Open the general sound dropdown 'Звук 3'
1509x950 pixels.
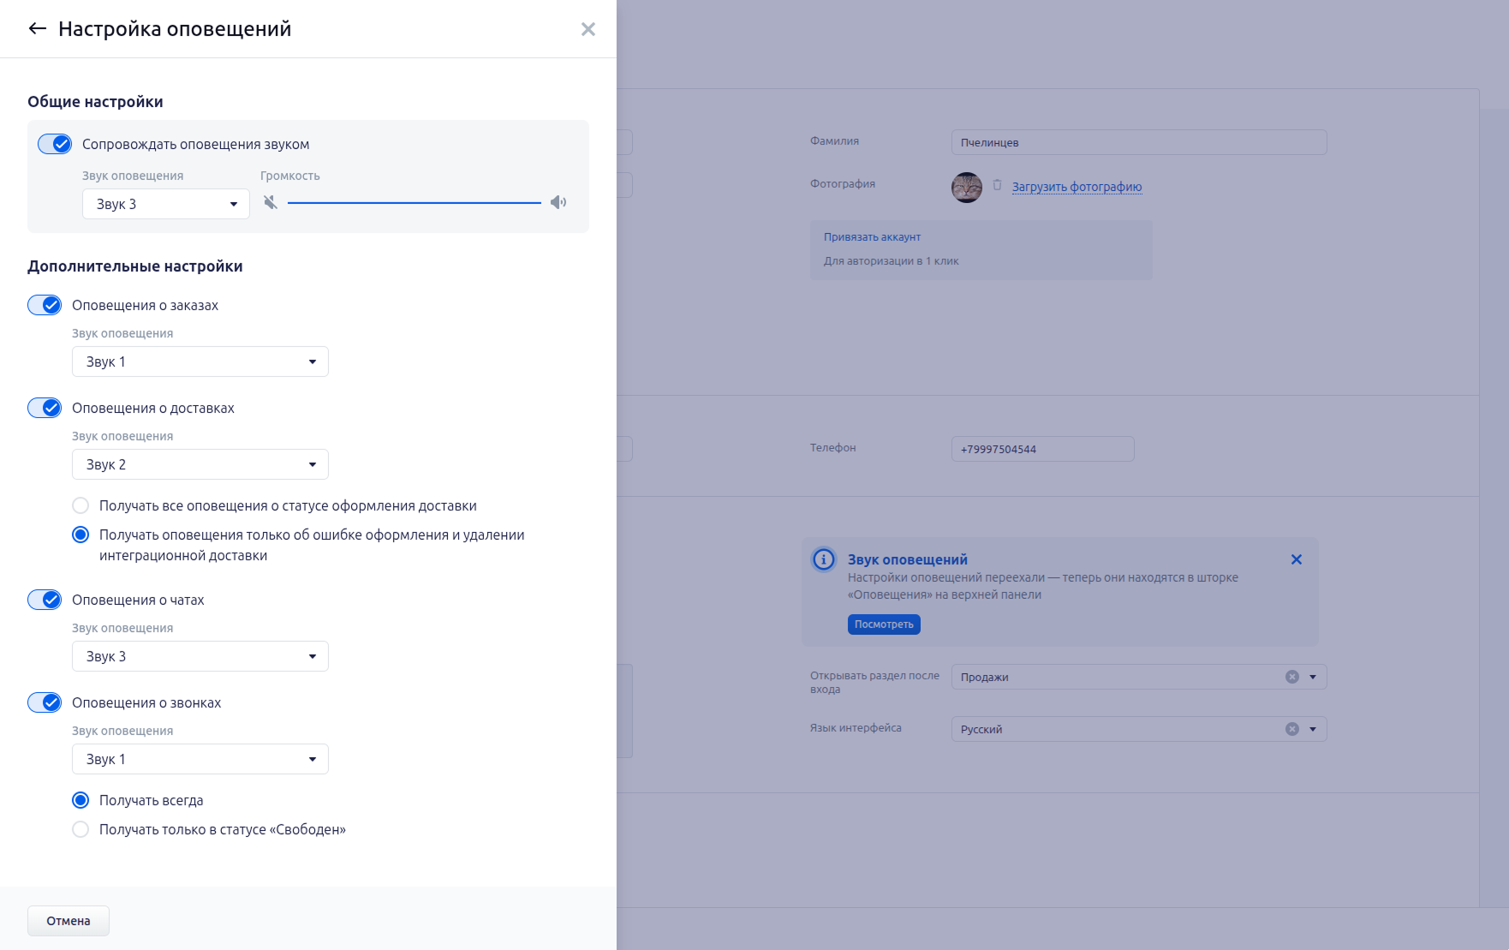coord(165,204)
